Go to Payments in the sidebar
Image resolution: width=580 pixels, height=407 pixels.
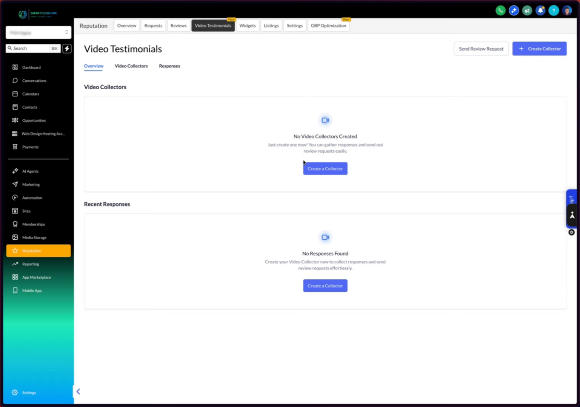pos(38,147)
